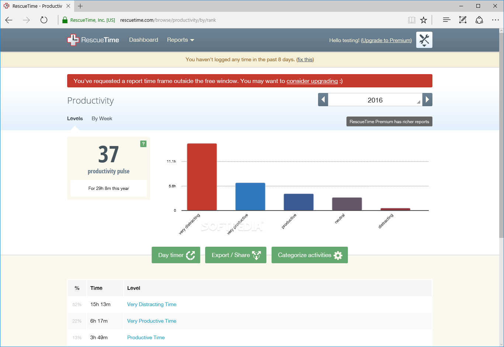Screen dimensions: 504x347
Task: Click the Export / Share button
Action: pos(236,255)
